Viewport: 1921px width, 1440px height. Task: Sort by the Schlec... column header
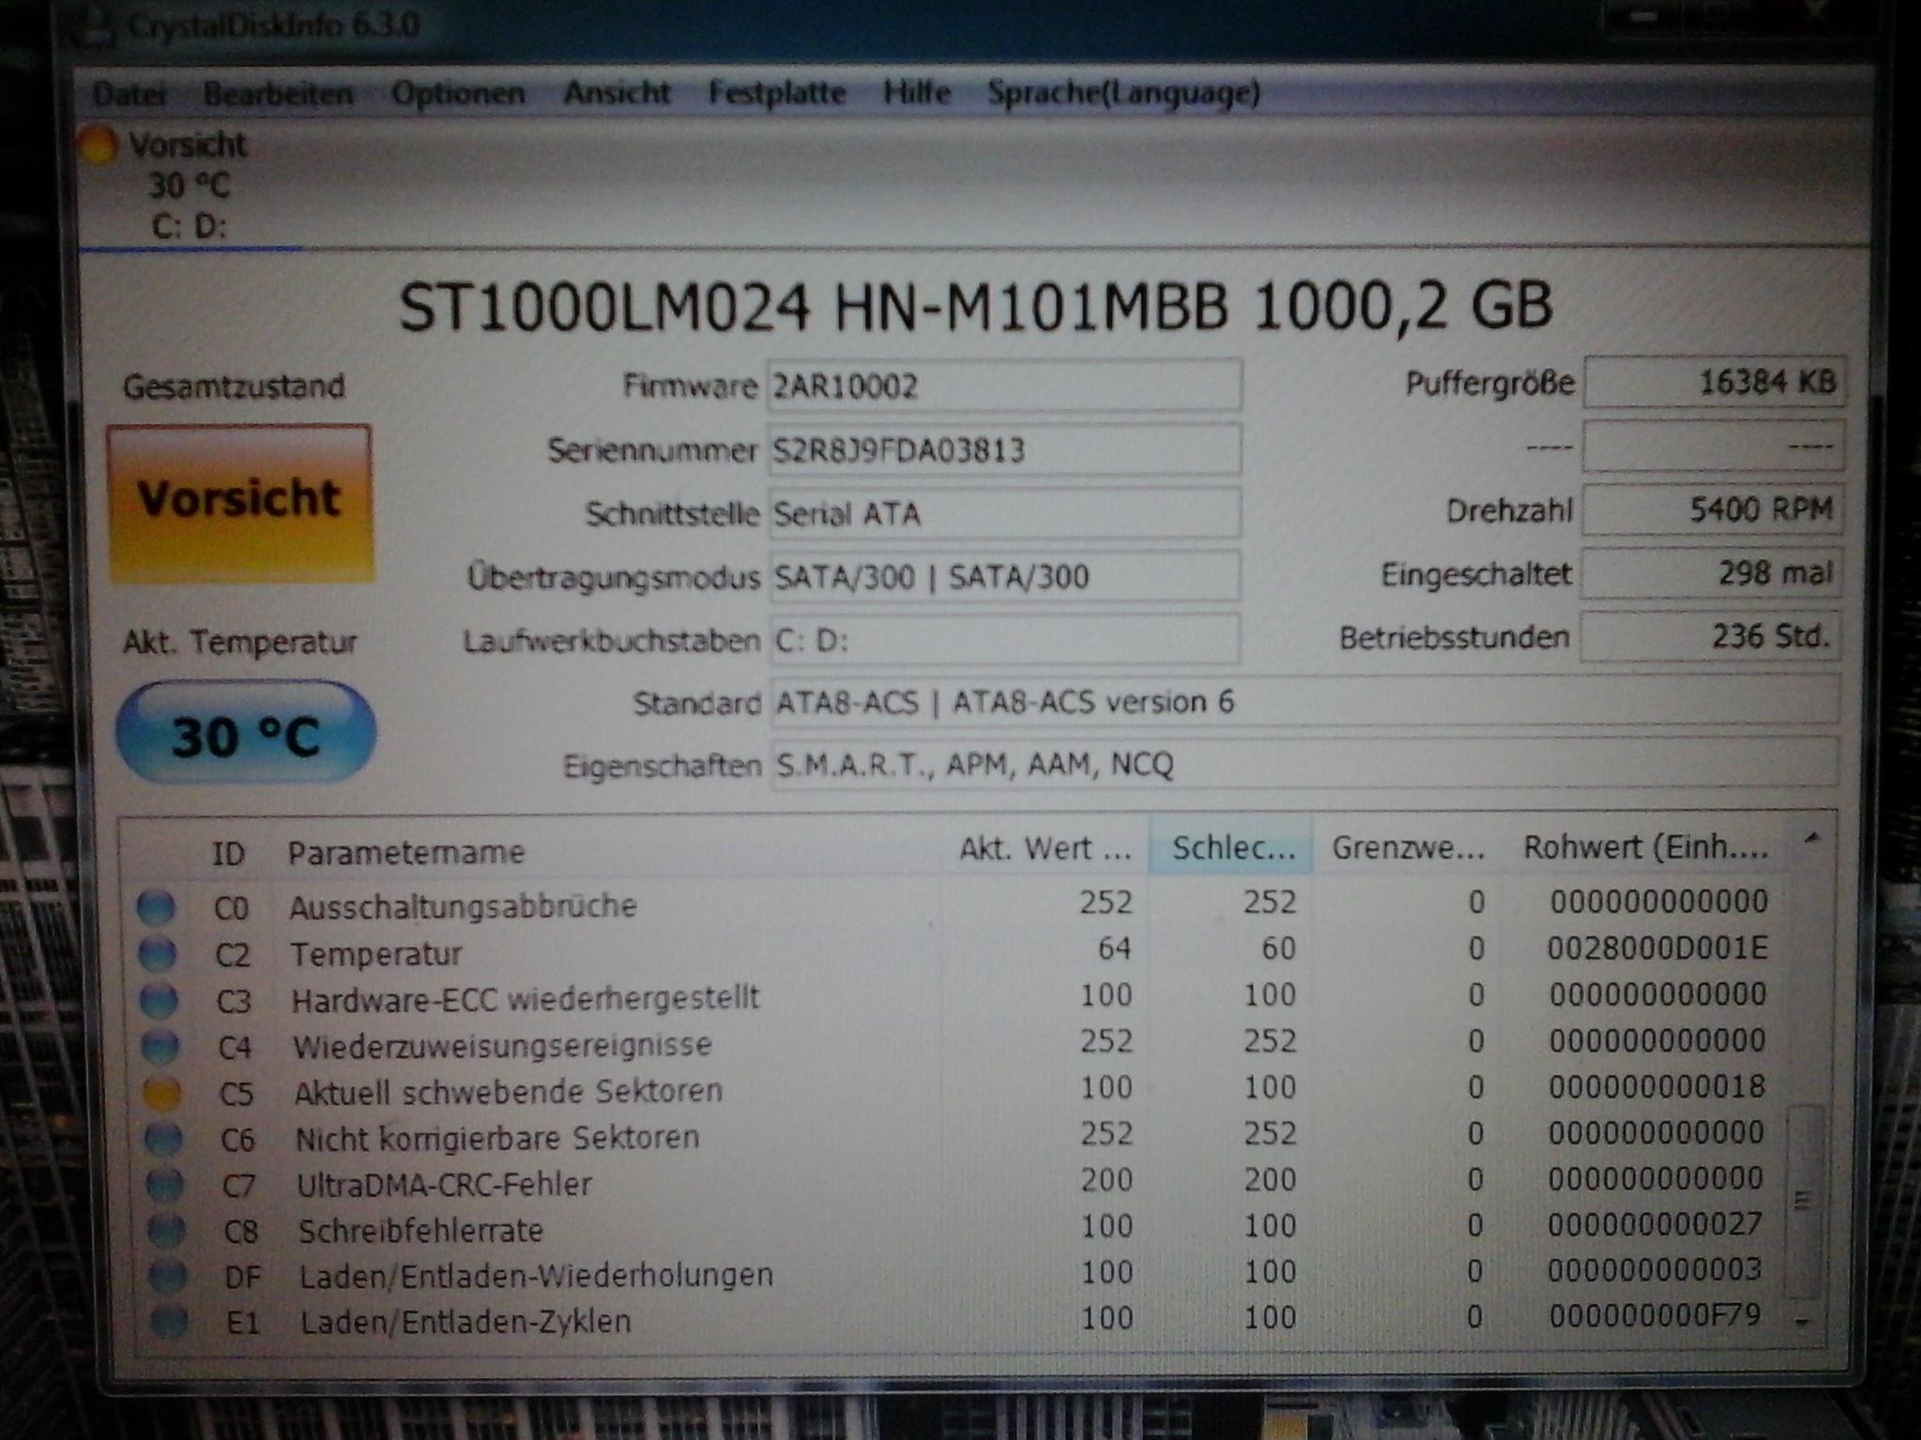(1231, 848)
